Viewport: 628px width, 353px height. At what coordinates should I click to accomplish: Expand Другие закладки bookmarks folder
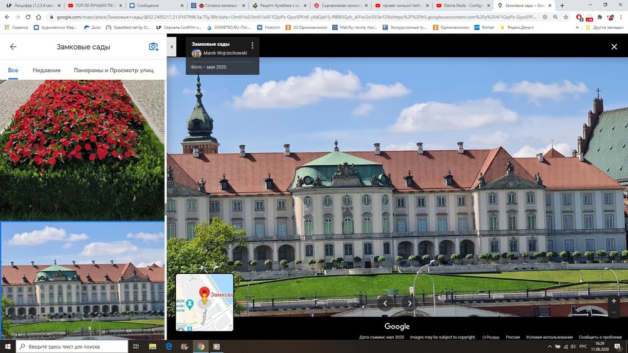pos(604,28)
